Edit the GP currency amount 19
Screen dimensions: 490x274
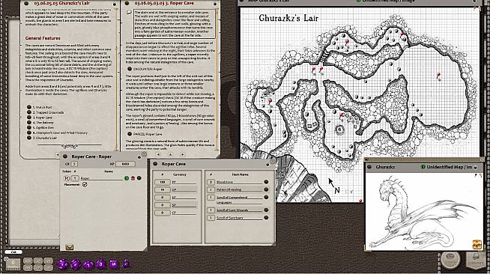162,189
